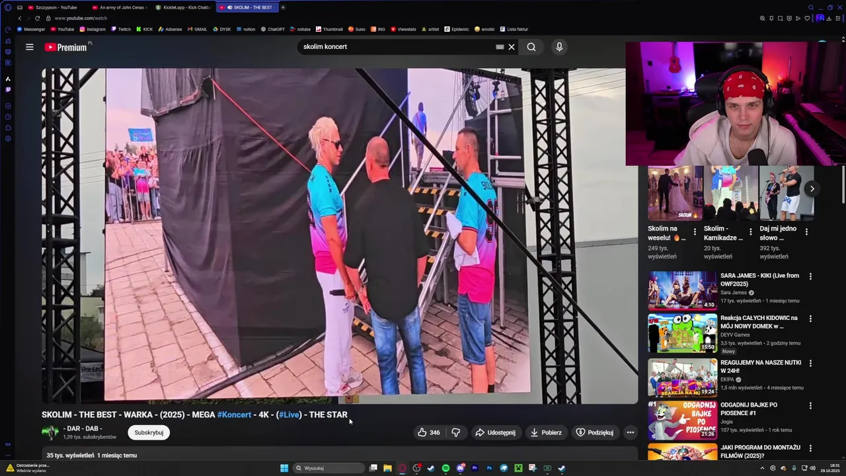This screenshot has width=846, height=476.
Task: Subscribe with the Subskrybuj button
Action: click(x=149, y=432)
